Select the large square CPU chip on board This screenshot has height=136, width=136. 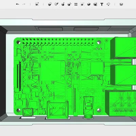[x=51, y=71]
